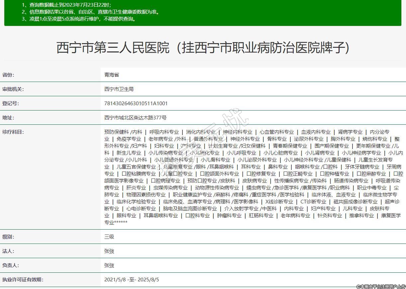This screenshot has height=289, width=406.
Task: Click 张骏 in the 法人 row
Action: pos(109,251)
